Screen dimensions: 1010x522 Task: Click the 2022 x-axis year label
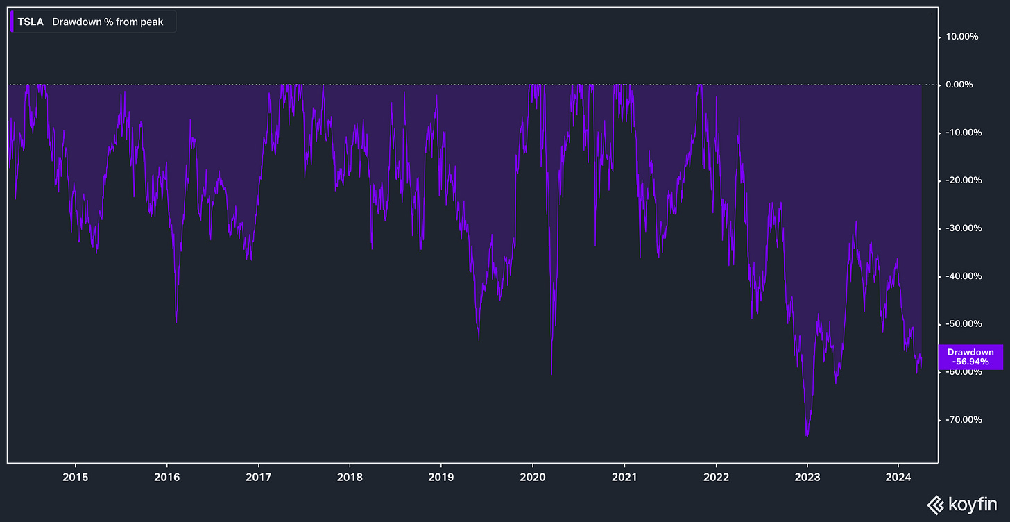pyautogui.click(x=716, y=477)
